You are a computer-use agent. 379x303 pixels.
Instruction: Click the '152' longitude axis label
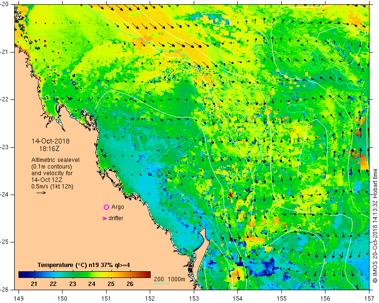[150, 299]
